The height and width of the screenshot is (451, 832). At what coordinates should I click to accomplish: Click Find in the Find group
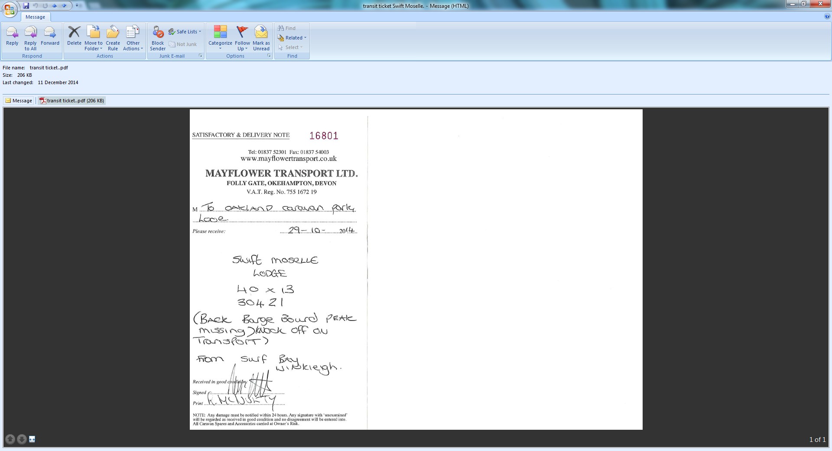pyautogui.click(x=286, y=28)
